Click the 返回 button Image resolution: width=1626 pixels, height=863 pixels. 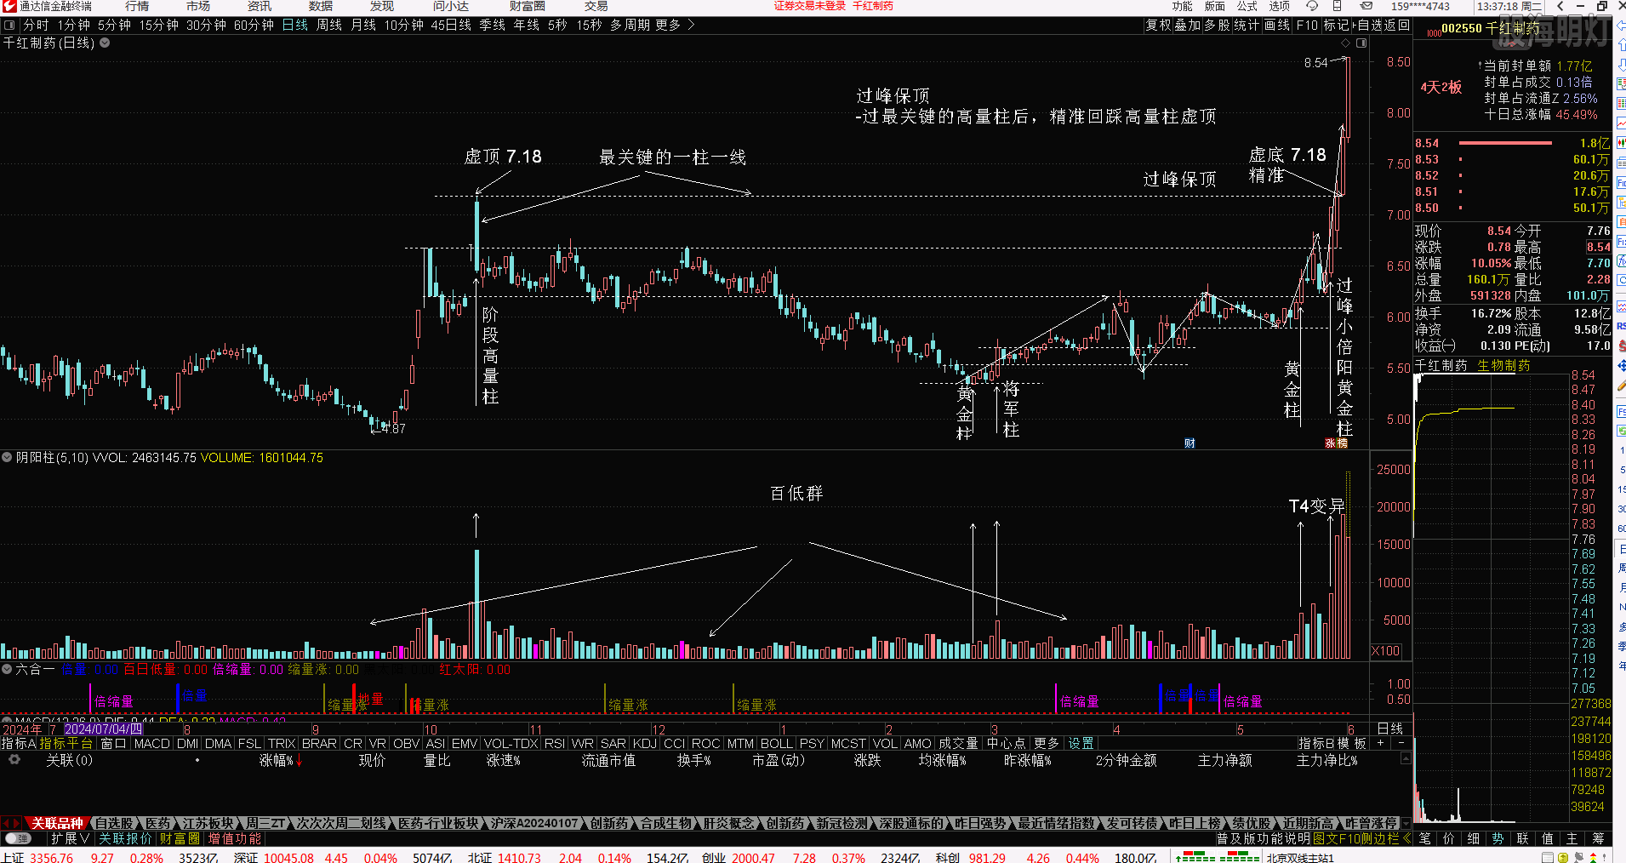point(1398,25)
